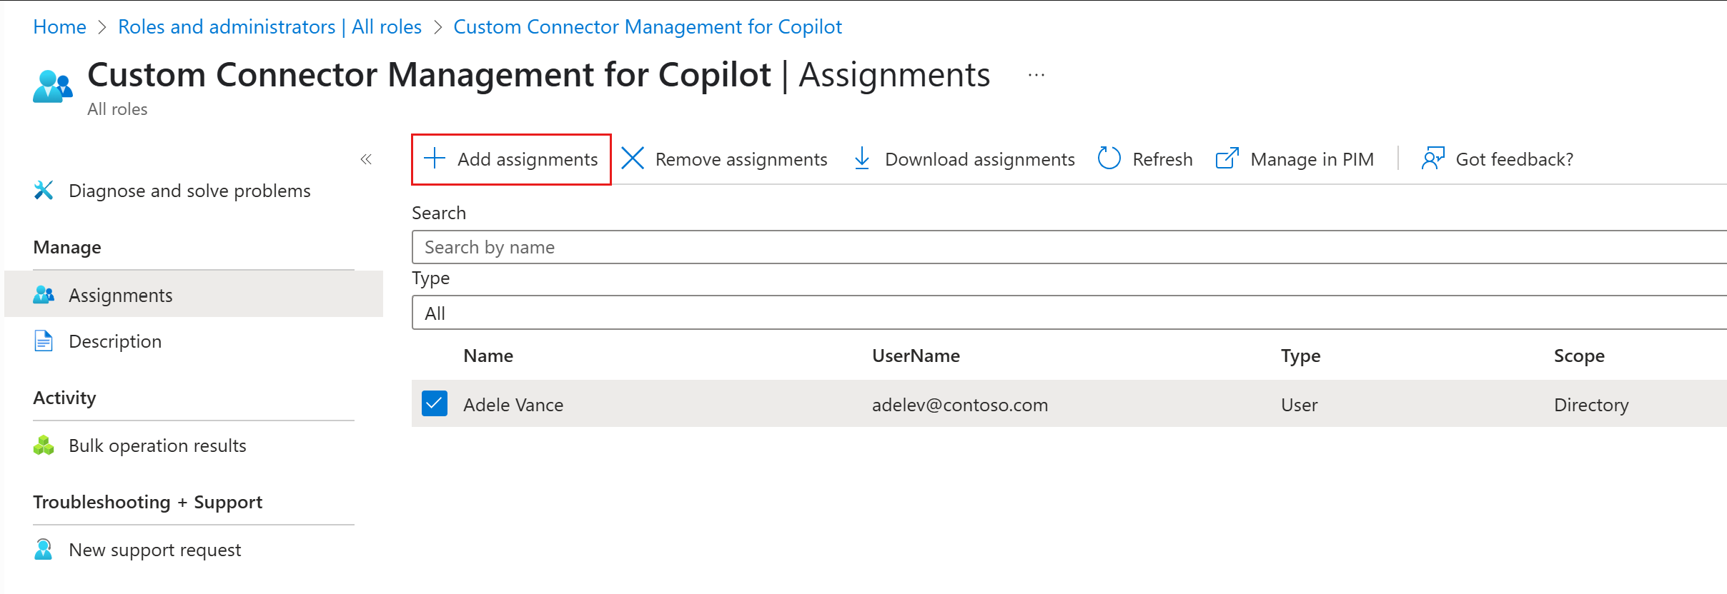Click the Activity section heading
This screenshot has height=594, width=1727.
click(64, 398)
